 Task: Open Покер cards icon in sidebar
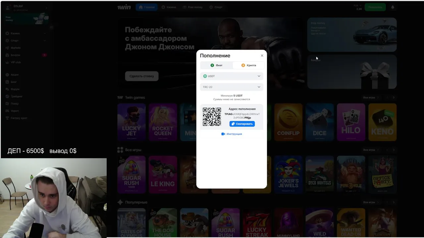pos(7,103)
